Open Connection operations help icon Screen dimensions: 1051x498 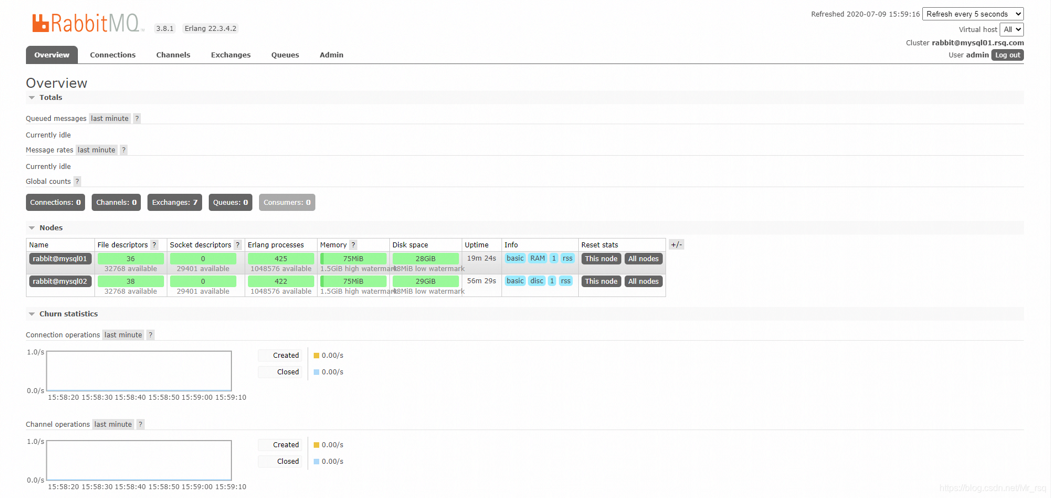coord(150,335)
